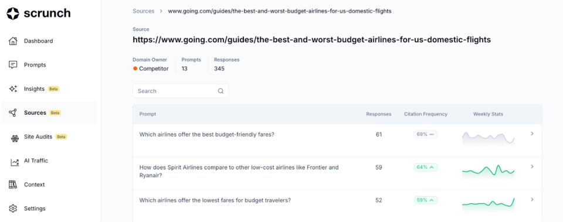The image size is (563, 222).
Task: Open Settings gear icon
Action: tap(13, 209)
